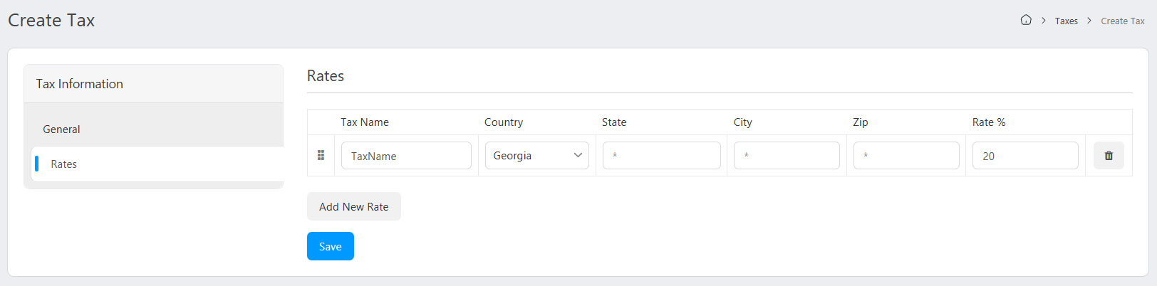The height and width of the screenshot is (286, 1157).
Task: Edit the Rate % field showing 20
Action: coord(1024,156)
